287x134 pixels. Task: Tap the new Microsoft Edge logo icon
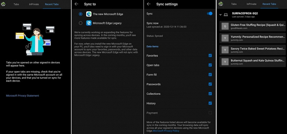point(89,14)
